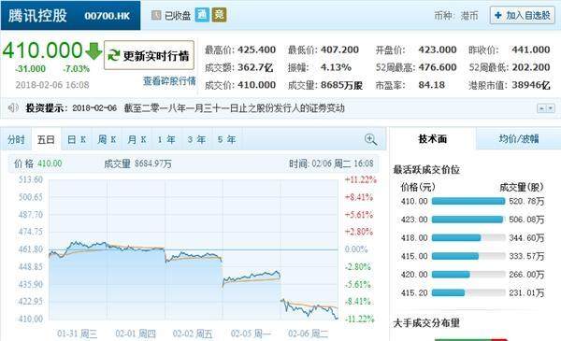This screenshot has width=561, height=341.
Task: Click the magnifier zoom icon above chart
Action: point(370,139)
